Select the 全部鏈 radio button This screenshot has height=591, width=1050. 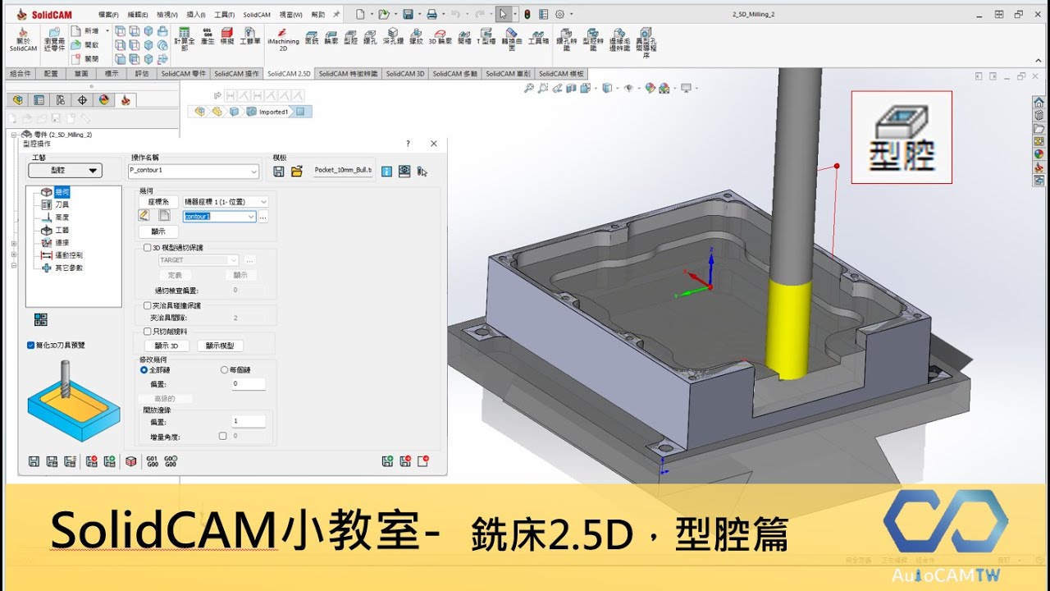coord(144,370)
